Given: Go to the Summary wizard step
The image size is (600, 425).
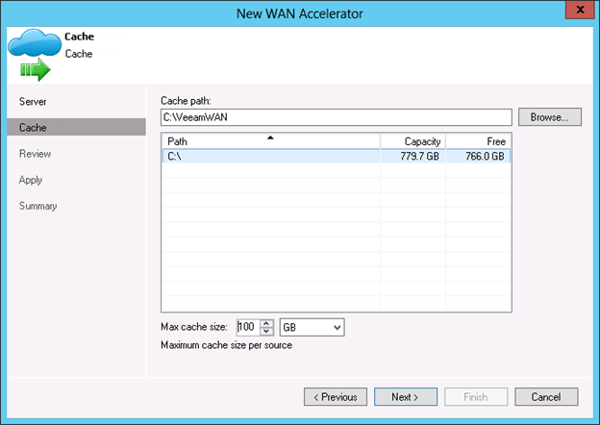Looking at the screenshot, I should click(37, 206).
